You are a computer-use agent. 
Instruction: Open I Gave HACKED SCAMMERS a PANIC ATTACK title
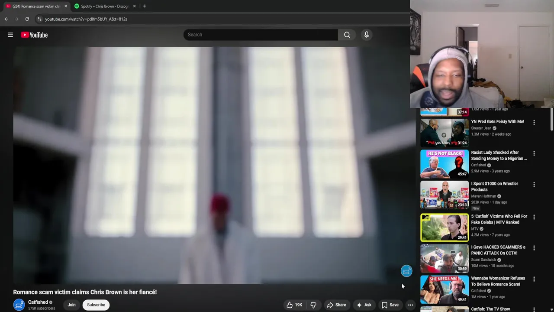coord(498,250)
